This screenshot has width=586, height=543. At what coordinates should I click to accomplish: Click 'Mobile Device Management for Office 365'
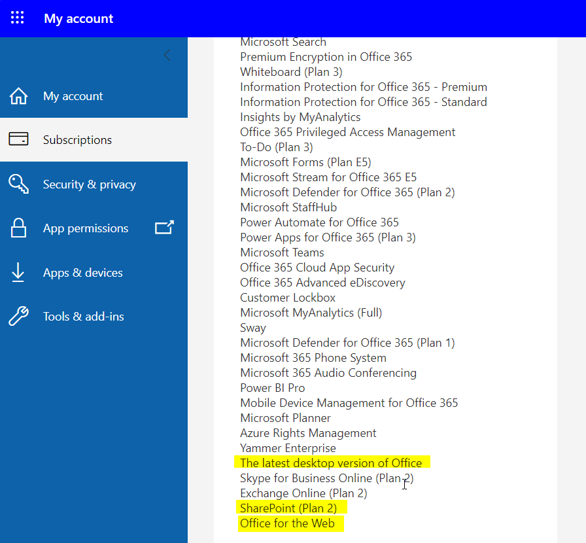tap(349, 403)
